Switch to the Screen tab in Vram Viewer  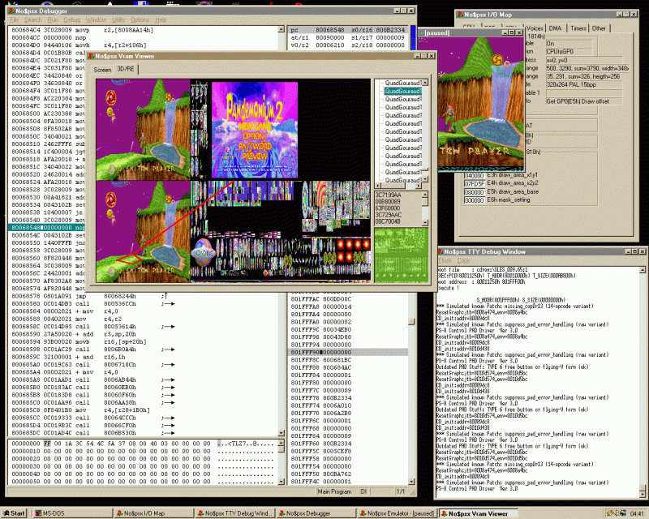[x=102, y=70]
